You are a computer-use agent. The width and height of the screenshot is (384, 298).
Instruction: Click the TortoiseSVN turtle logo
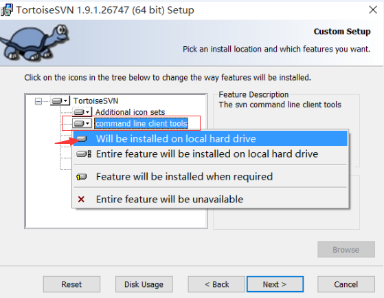tap(34, 43)
